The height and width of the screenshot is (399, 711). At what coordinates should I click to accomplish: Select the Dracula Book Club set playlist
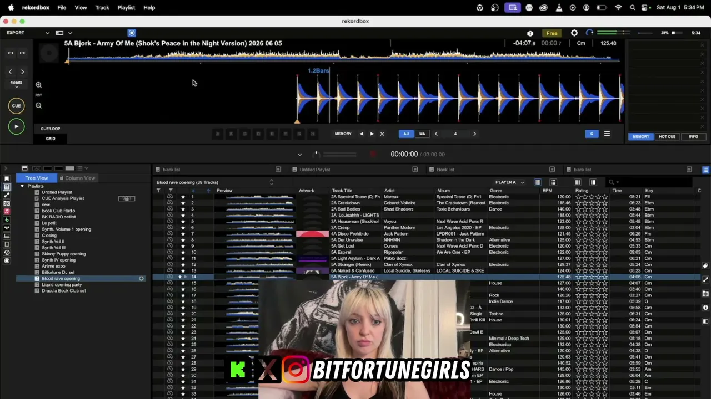point(64,291)
